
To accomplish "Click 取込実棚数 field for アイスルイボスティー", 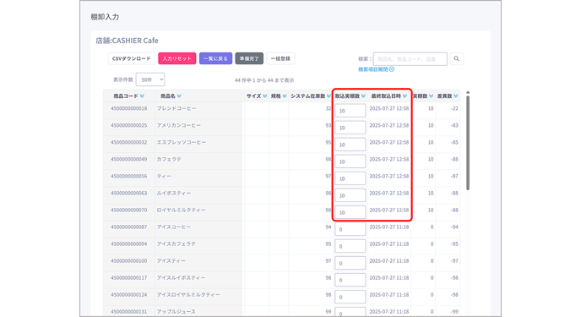I will [x=350, y=280].
